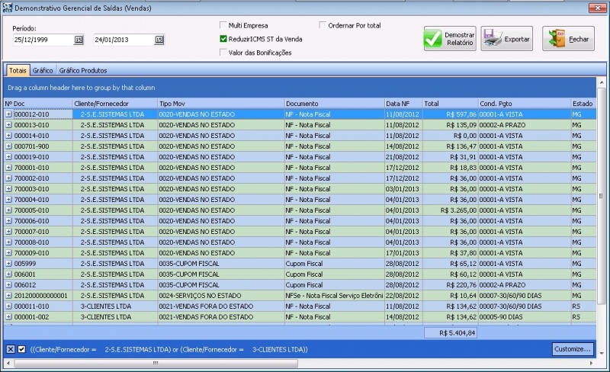Export the report with Exportar button
Image resolution: width=610 pixels, height=372 pixels.
(x=506, y=39)
